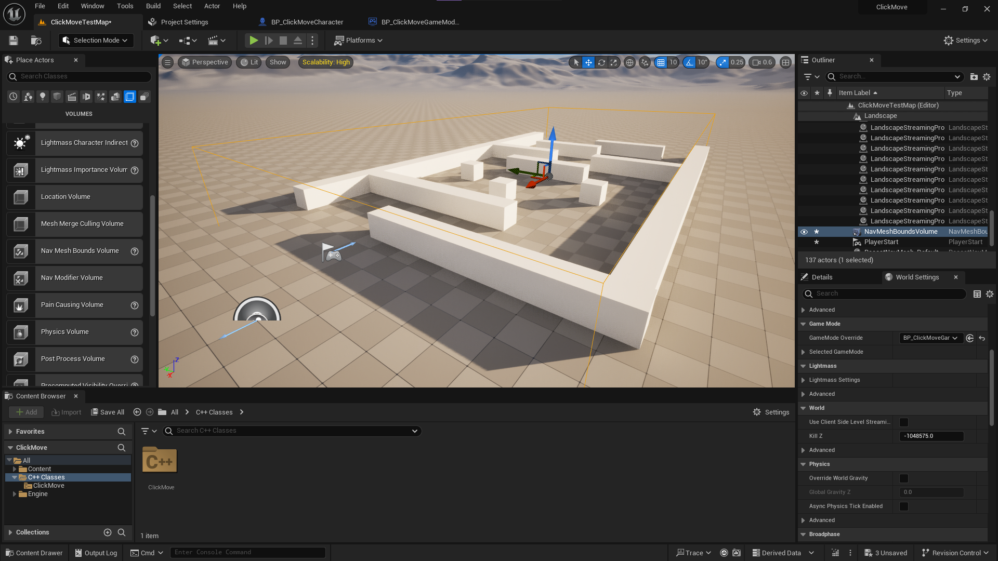
Task: Click the Lights category icon in Place Actors
Action: tap(43, 97)
